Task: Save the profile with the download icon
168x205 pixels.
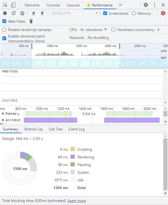Action: click(42, 13)
